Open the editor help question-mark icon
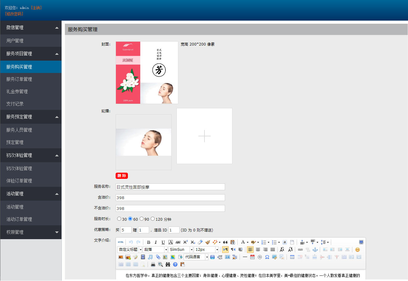 tap(175, 264)
